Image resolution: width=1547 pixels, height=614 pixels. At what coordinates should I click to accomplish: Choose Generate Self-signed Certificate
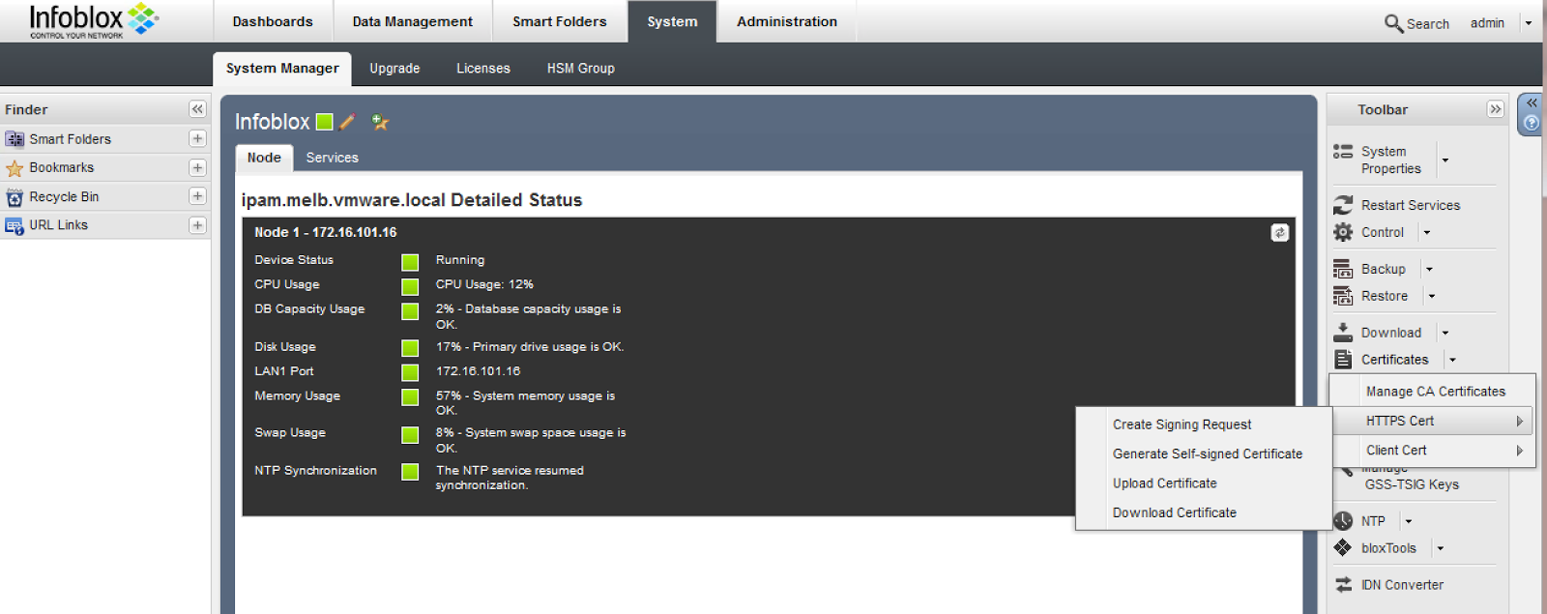click(1207, 453)
